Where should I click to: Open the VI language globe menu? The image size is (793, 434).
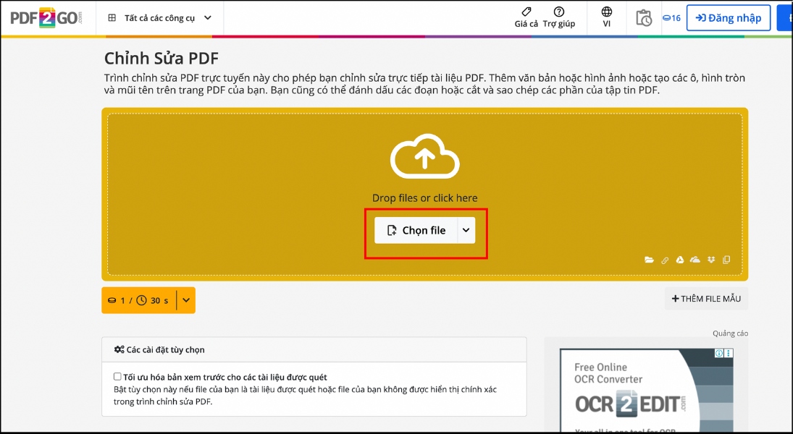click(605, 16)
